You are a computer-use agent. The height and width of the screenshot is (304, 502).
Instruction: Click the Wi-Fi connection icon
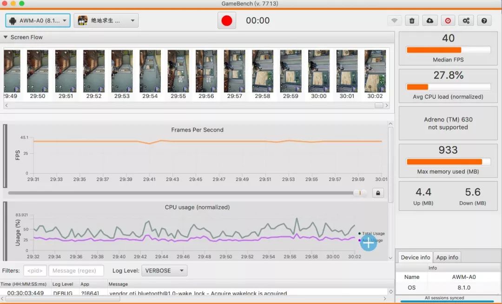tap(395, 20)
